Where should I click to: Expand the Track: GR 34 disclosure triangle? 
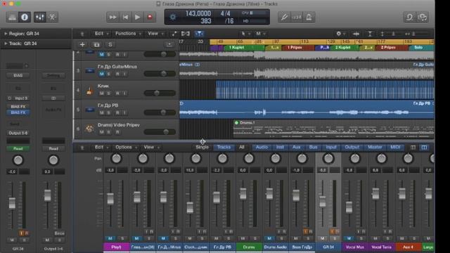[6, 44]
